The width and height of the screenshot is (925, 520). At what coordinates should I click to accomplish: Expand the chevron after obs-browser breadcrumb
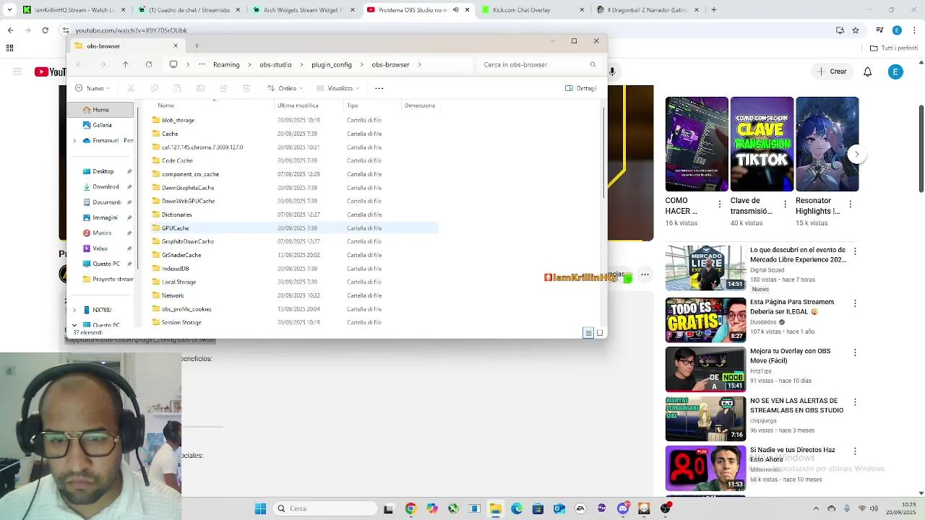420,64
